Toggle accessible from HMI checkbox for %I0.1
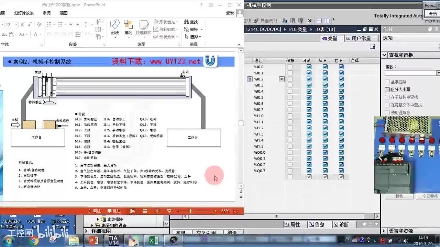Screen dimensions: 440x247 pyautogui.click(x=309, y=73)
